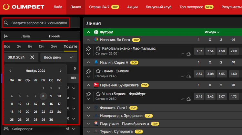Open the Топ-экспресс menu item

pyautogui.click(x=196, y=7)
